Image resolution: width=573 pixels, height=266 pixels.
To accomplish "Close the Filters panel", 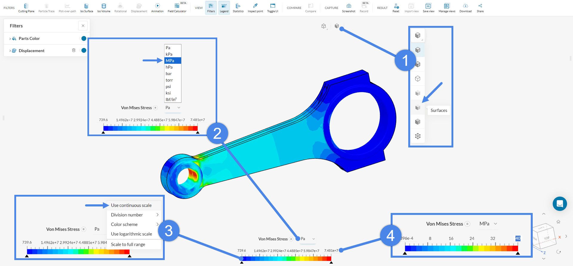I will pyautogui.click(x=83, y=26).
